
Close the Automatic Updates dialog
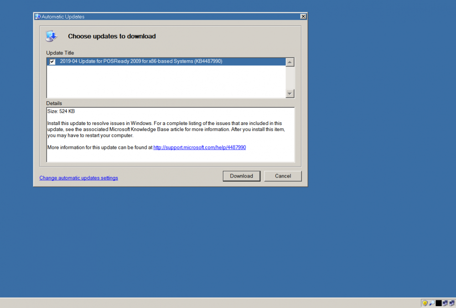(303, 17)
